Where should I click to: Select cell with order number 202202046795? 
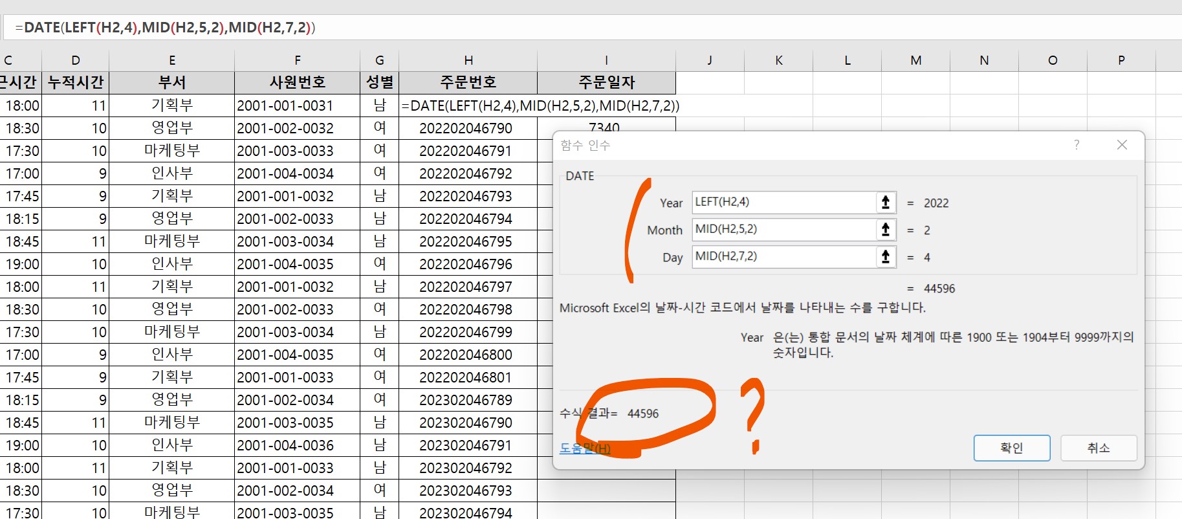tap(468, 241)
